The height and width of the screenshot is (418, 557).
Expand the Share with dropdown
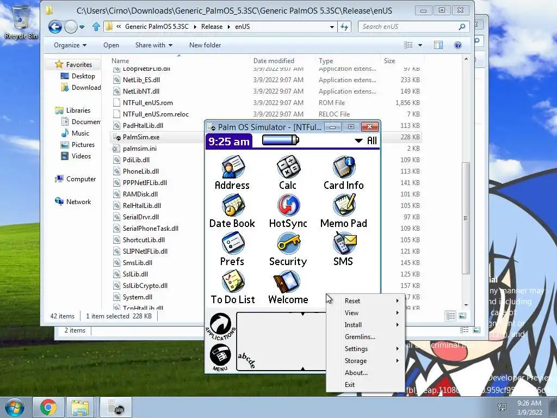point(153,45)
